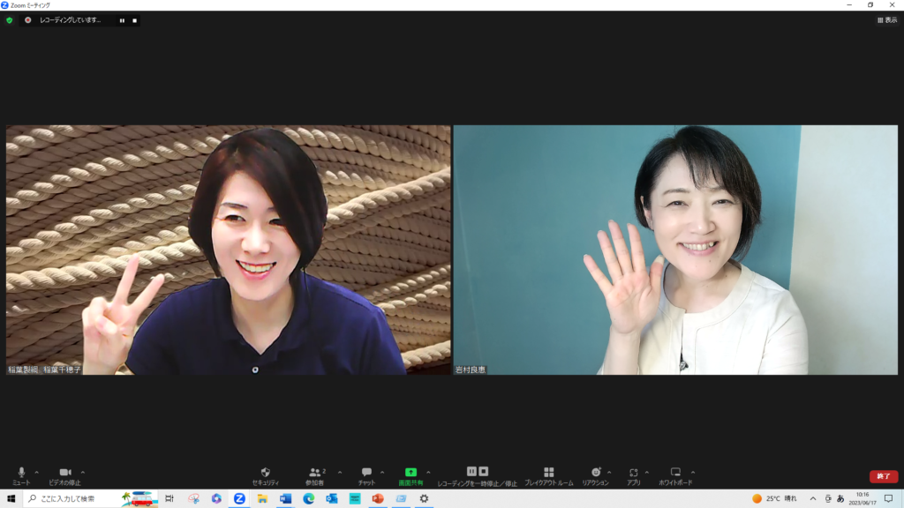Mute the microphone in Zoom
Screen dimensions: 904x508
tap(21, 474)
